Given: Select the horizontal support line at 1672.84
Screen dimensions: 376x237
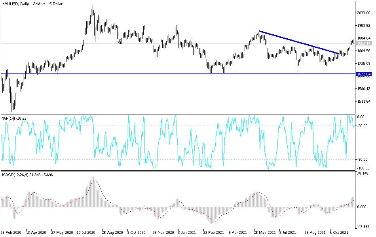Looking at the screenshot, I should [x=178, y=74].
